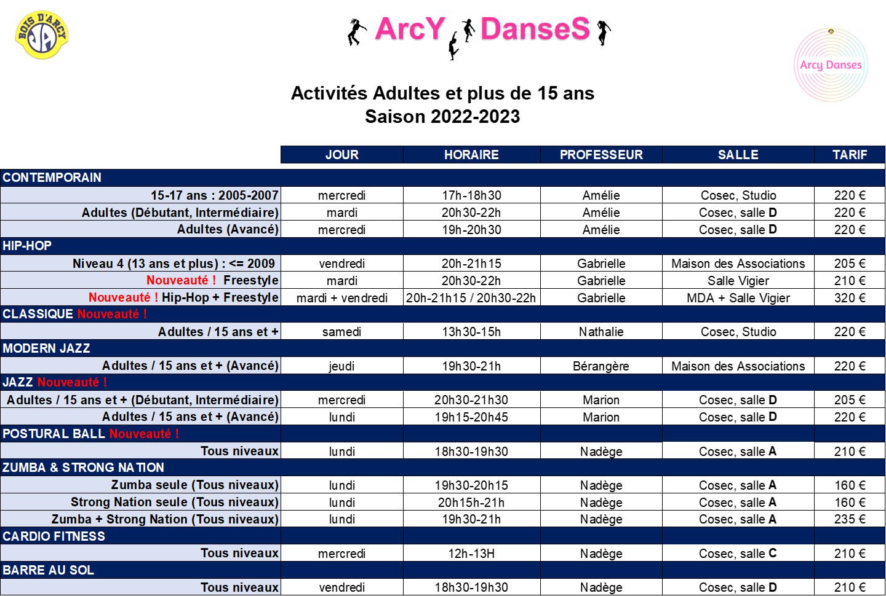Click the dancer silhouette right of DanseS
The height and width of the screenshot is (596, 886).
point(604,32)
